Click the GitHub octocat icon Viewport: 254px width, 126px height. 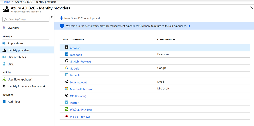click(x=67, y=61)
